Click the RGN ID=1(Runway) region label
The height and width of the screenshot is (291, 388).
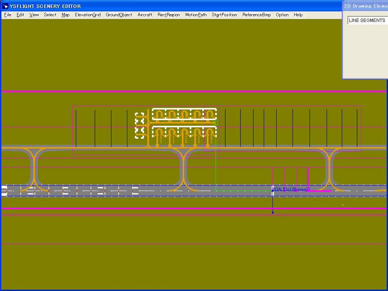click(291, 189)
